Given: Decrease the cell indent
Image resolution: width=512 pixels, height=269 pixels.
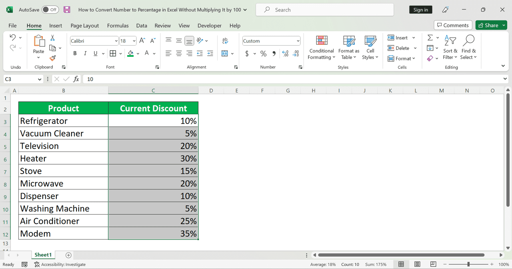Looking at the screenshot, I should [200, 53].
